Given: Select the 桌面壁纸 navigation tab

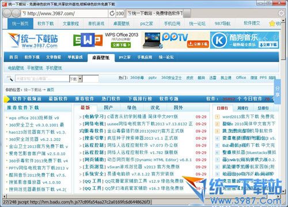Looking at the screenshot, I should [101, 57].
